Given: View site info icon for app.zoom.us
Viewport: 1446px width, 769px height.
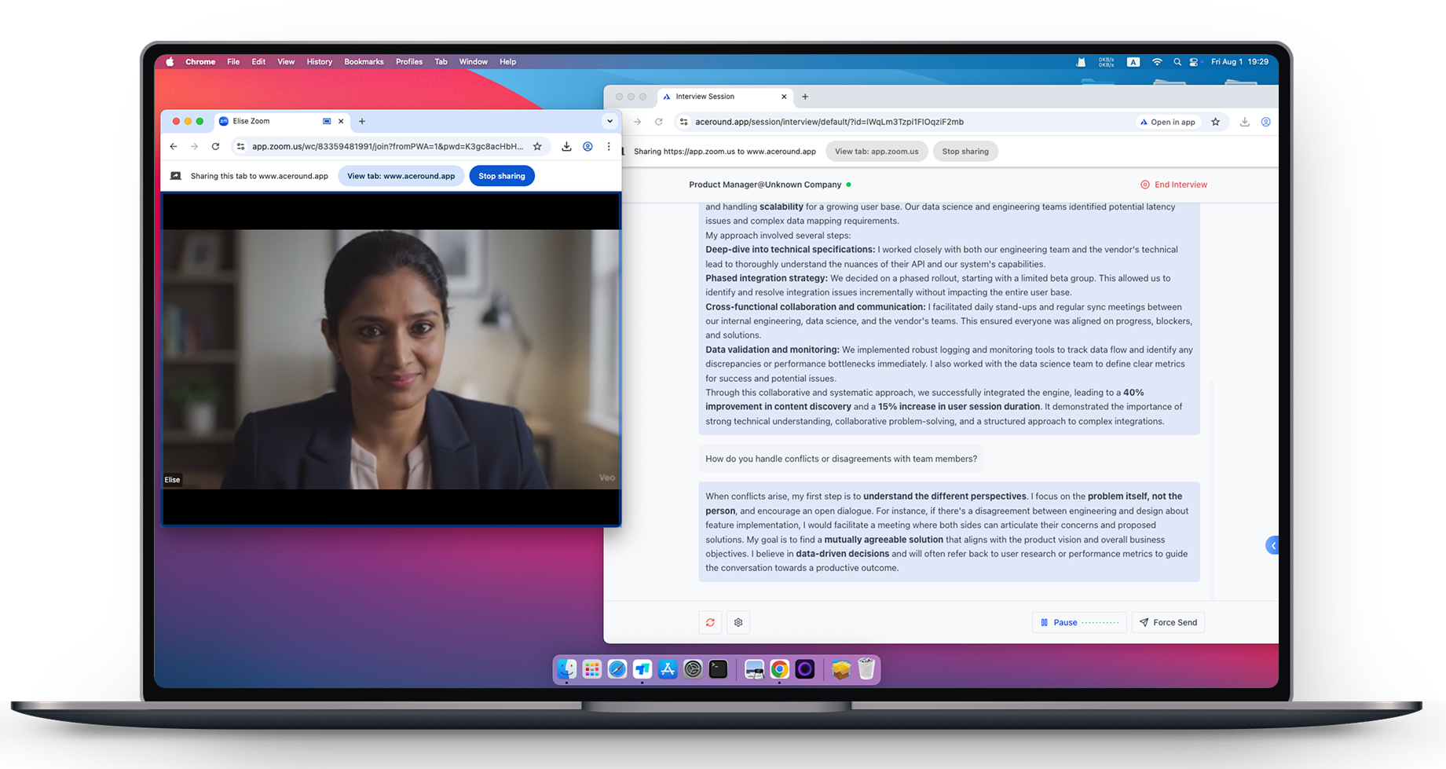Looking at the screenshot, I should [x=240, y=146].
